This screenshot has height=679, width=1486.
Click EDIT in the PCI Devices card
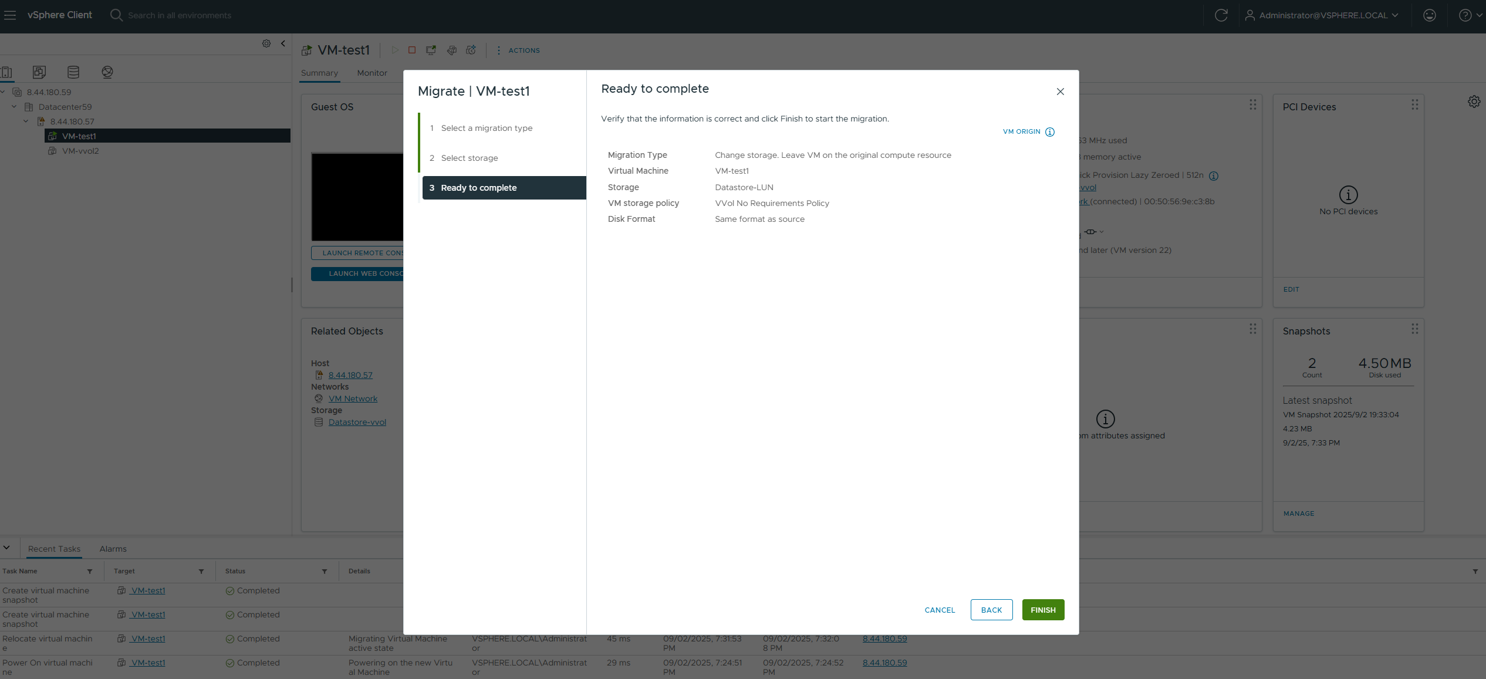coord(1291,289)
